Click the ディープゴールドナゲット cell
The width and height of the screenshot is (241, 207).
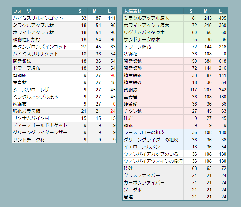[x=42, y=125]
